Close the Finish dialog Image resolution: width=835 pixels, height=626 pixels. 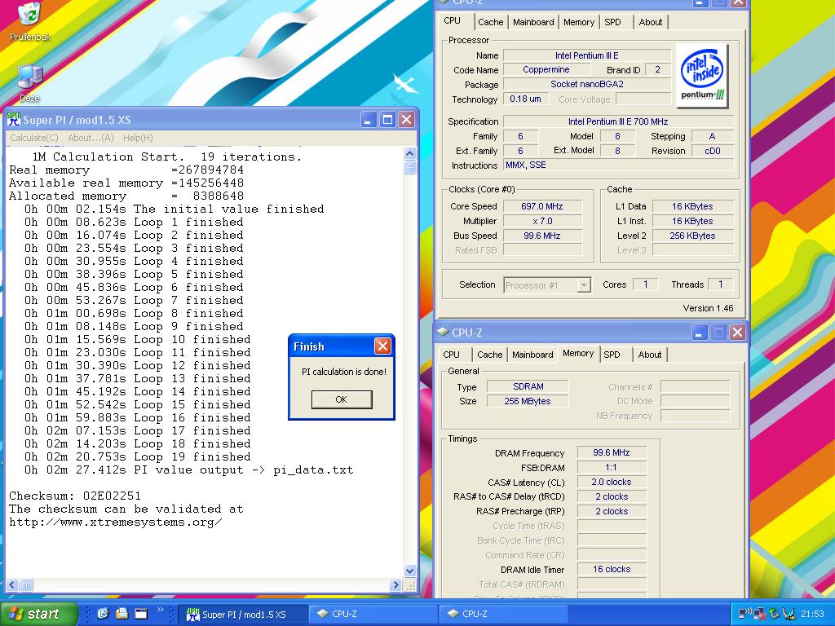coord(382,346)
